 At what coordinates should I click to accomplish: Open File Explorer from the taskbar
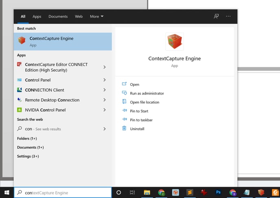pos(147,192)
